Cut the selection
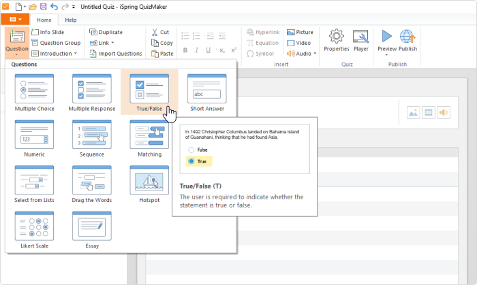 (160, 32)
